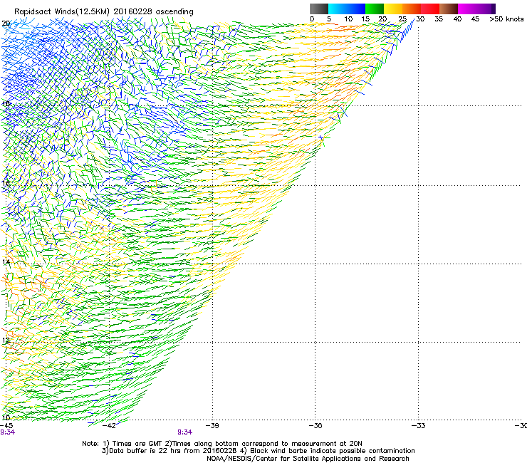527x463 pixels.
Task: Click the '16' latitude axis label
Action: [6, 183]
